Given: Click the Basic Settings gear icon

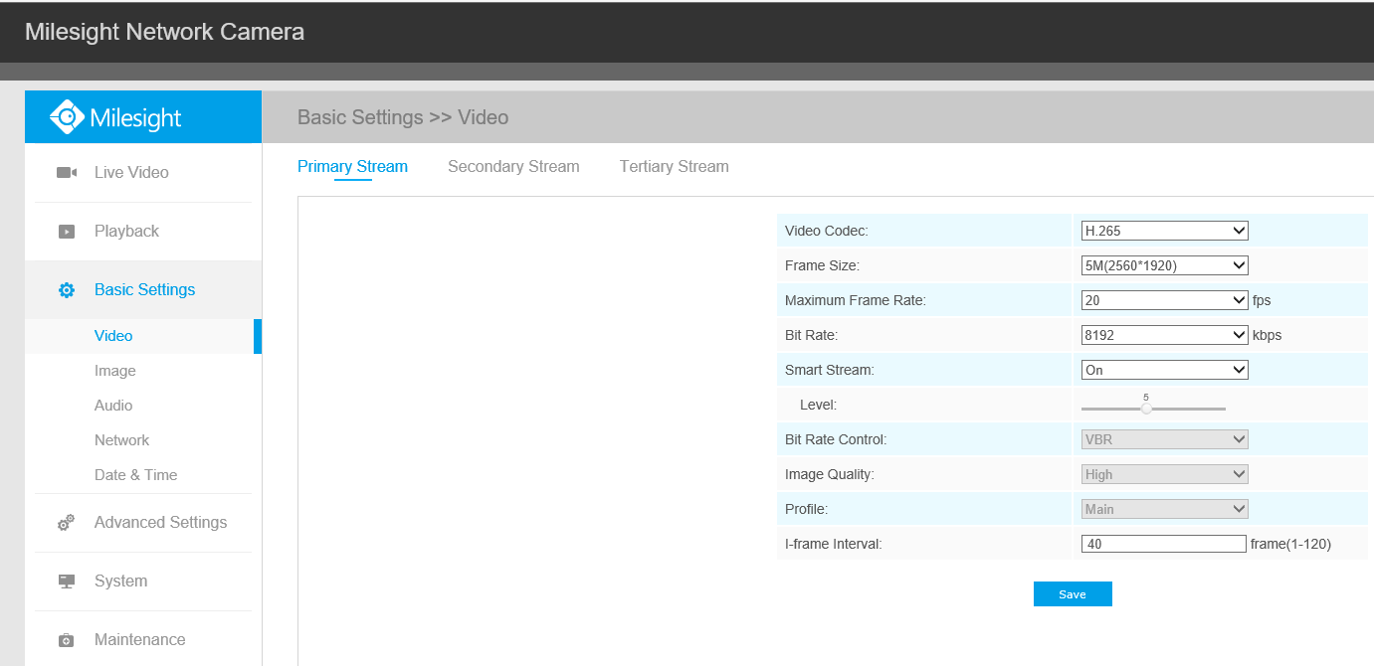Looking at the screenshot, I should [66, 289].
